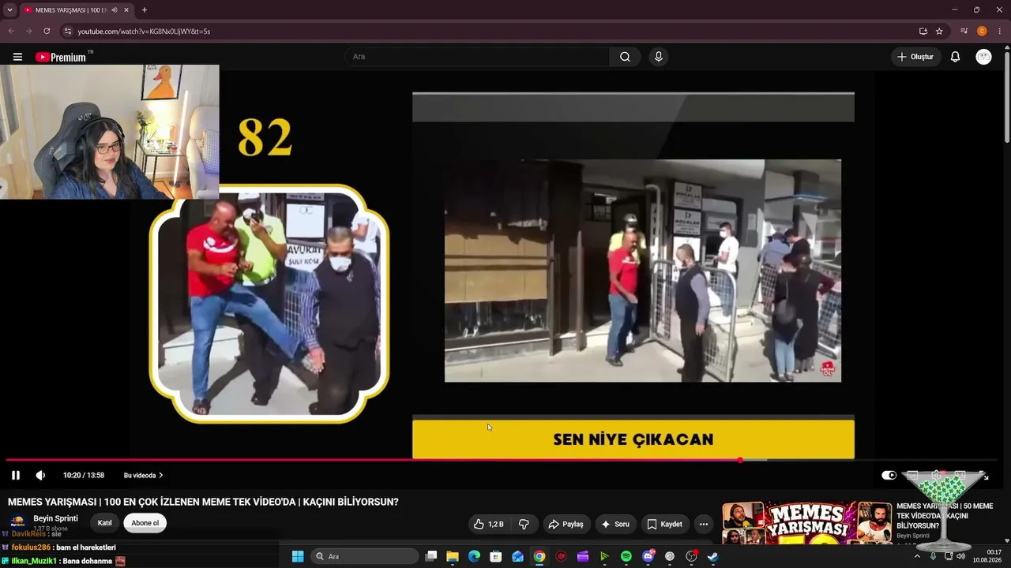The width and height of the screenshot is (1011, 568).
Task: Click the video title text MEMES YARIŞMASI
Action: tap(203, 502)
